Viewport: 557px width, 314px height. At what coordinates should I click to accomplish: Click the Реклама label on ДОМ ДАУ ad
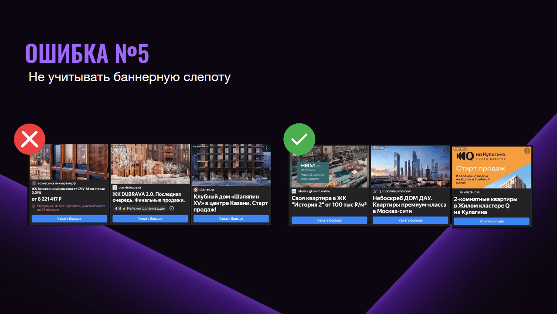point(378,148)
